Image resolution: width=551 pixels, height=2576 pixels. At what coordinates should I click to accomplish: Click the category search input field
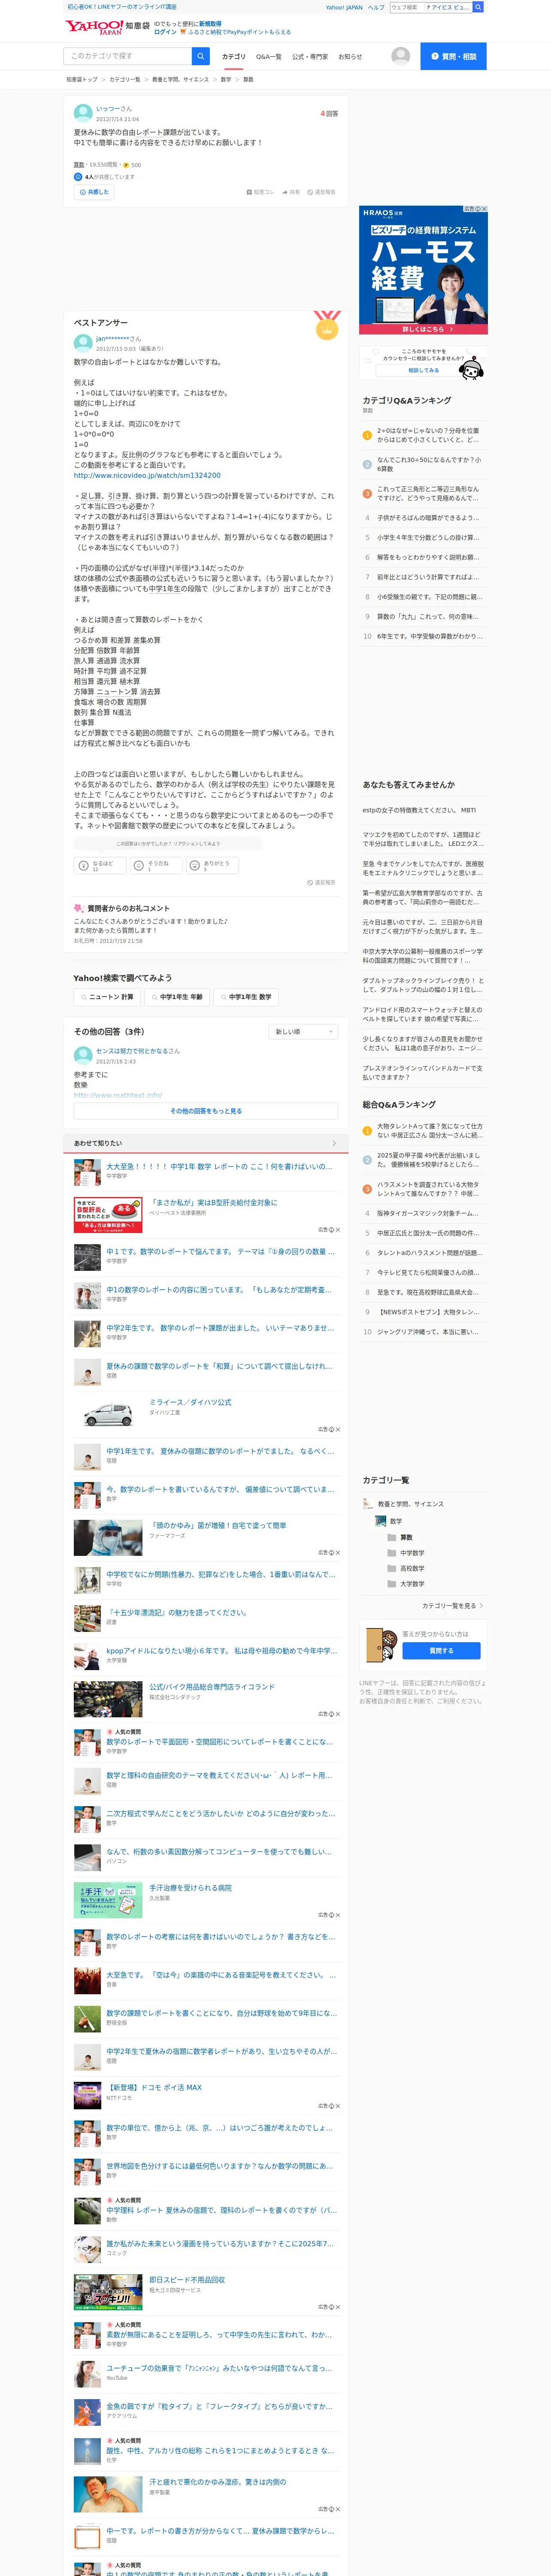coord(128,56)
